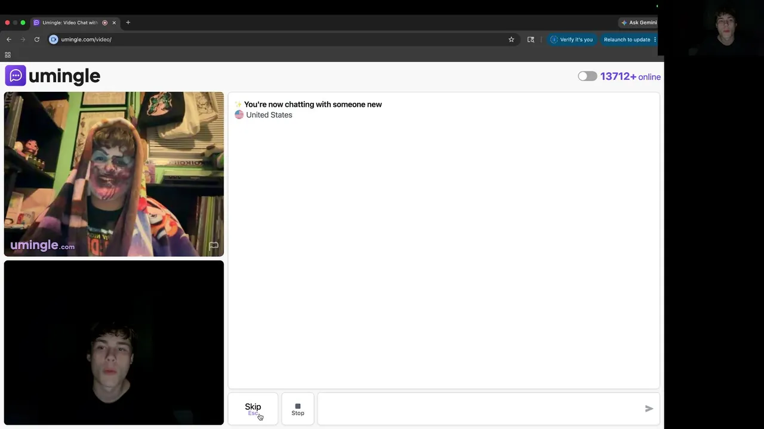Reload the umingle page
Viewport: 764px width, 429px height.
(37, 39)
